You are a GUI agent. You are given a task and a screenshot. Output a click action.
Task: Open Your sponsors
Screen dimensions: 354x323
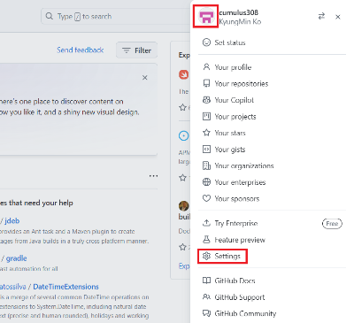coord(237,199)
